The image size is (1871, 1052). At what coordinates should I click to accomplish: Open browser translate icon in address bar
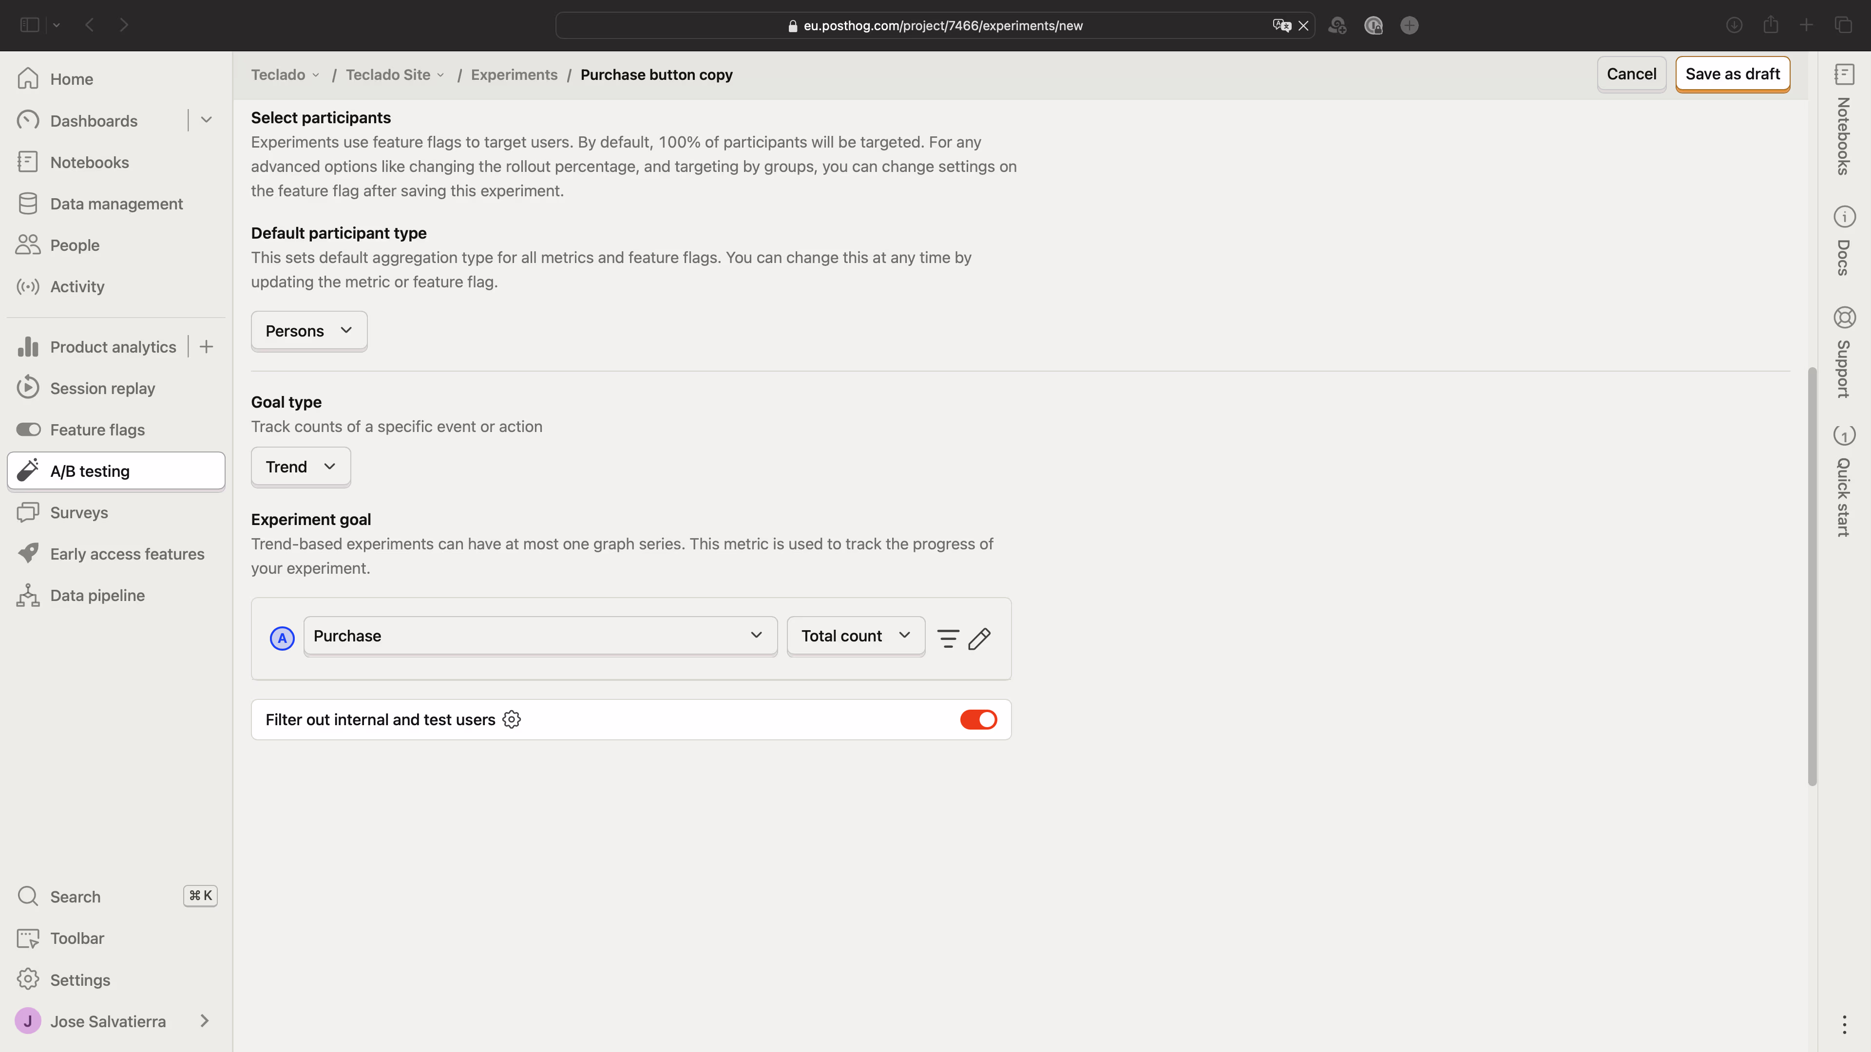pyautogui.click(x=1281, y=25)
